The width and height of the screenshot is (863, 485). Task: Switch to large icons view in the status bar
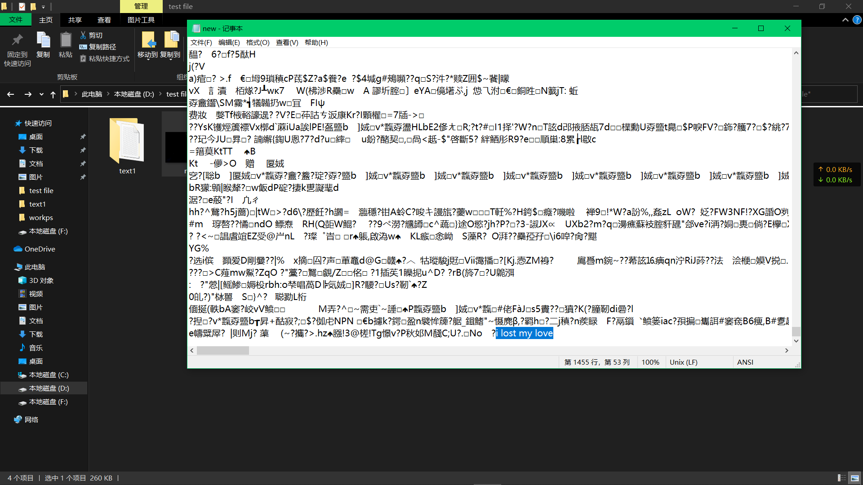[x=854, y=478]
